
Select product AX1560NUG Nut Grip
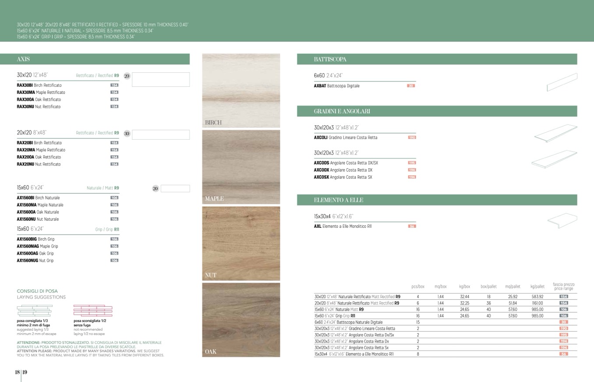point(35,261)
